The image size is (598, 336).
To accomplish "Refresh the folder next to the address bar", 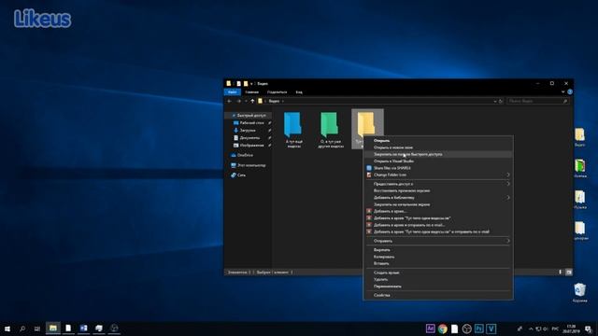I will pos(501,101).
